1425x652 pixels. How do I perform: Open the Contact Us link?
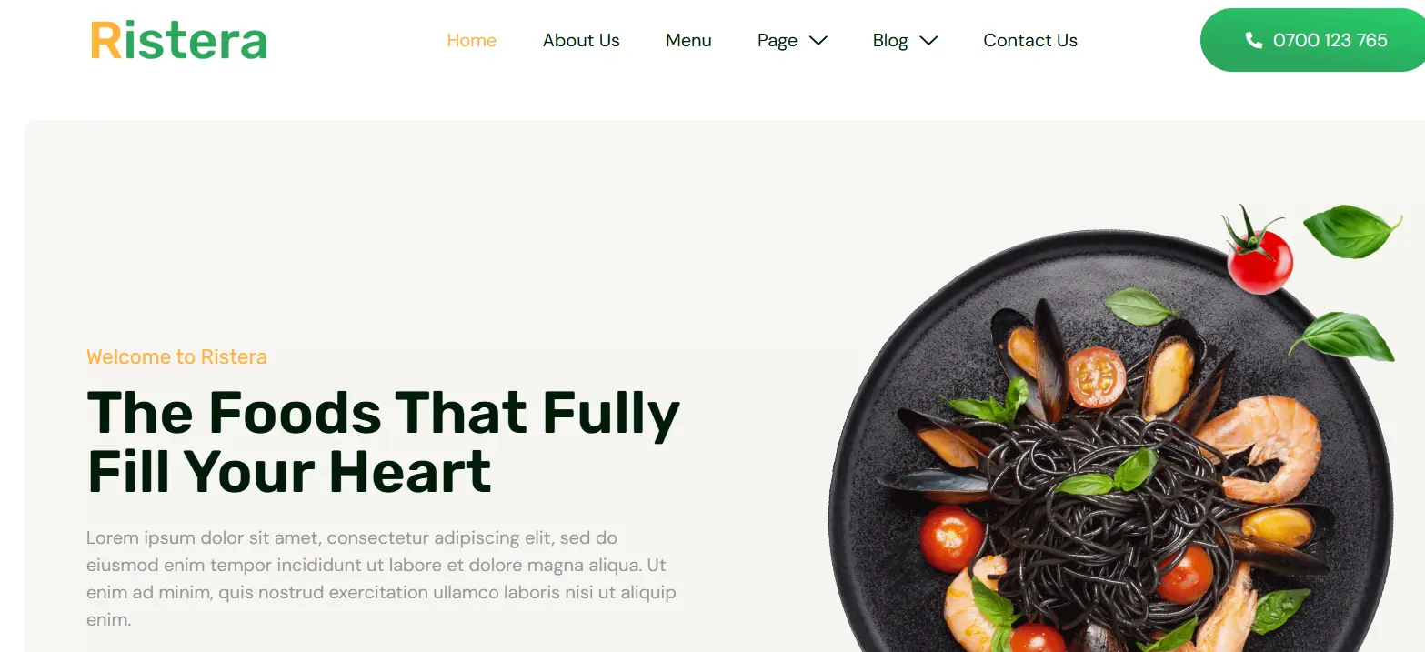point(1030,40)
